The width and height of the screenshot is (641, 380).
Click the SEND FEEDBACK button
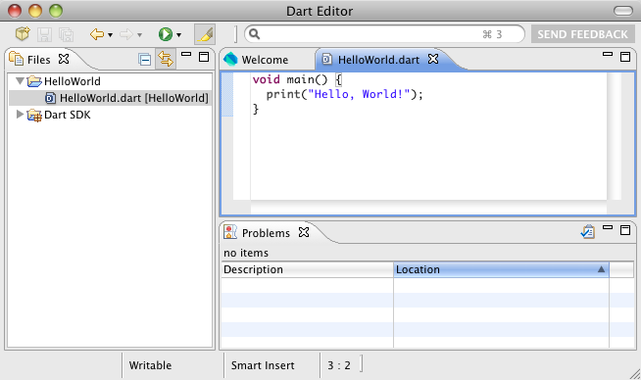(582, 34)
